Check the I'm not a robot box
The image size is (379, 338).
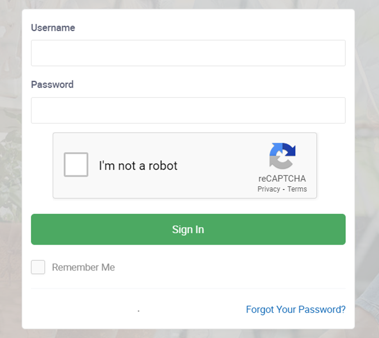pyautogui.click(x=76, y=165)
